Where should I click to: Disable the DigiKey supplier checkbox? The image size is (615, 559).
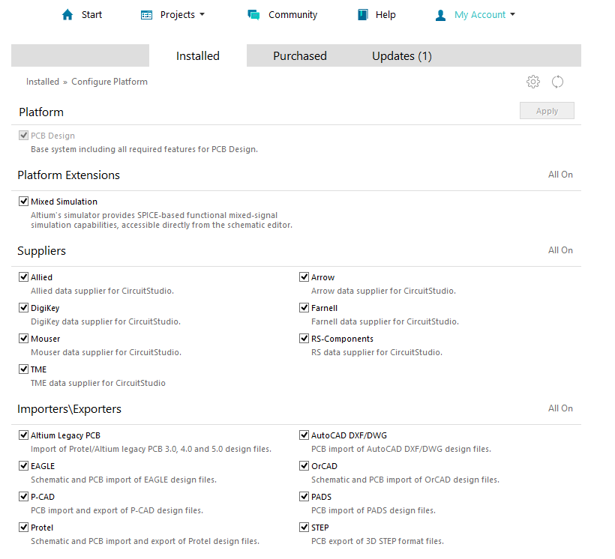pyautogui.click(x=24, y=308)
